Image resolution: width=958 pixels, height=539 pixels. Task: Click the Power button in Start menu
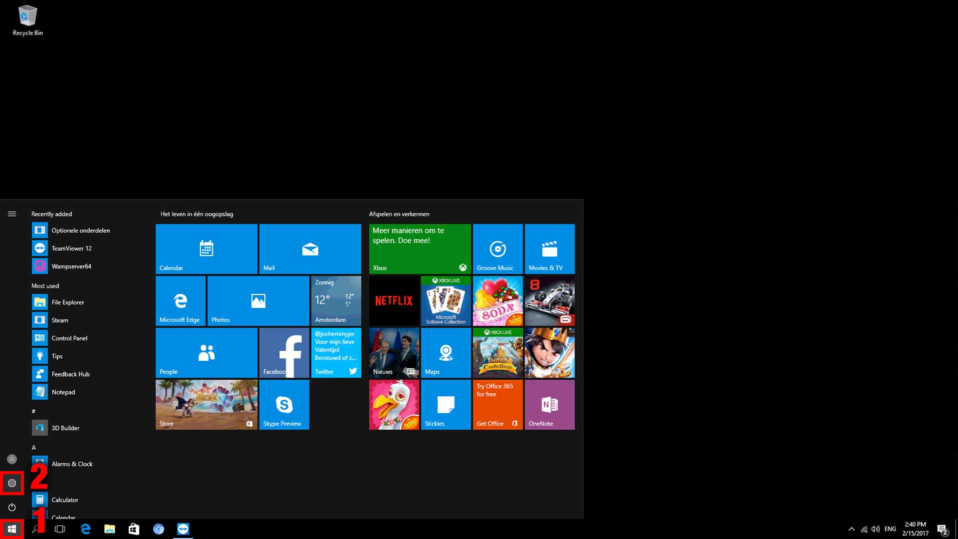(x=12, y=507)
